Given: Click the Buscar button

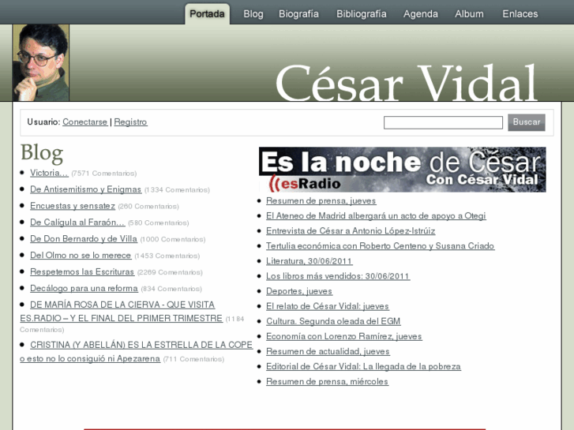Looking at the screenshot, I should (x=527, y=122).
